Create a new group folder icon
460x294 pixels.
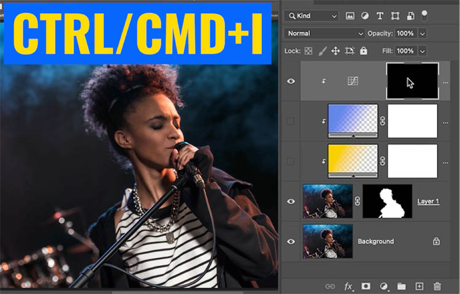tap(401, 286)
